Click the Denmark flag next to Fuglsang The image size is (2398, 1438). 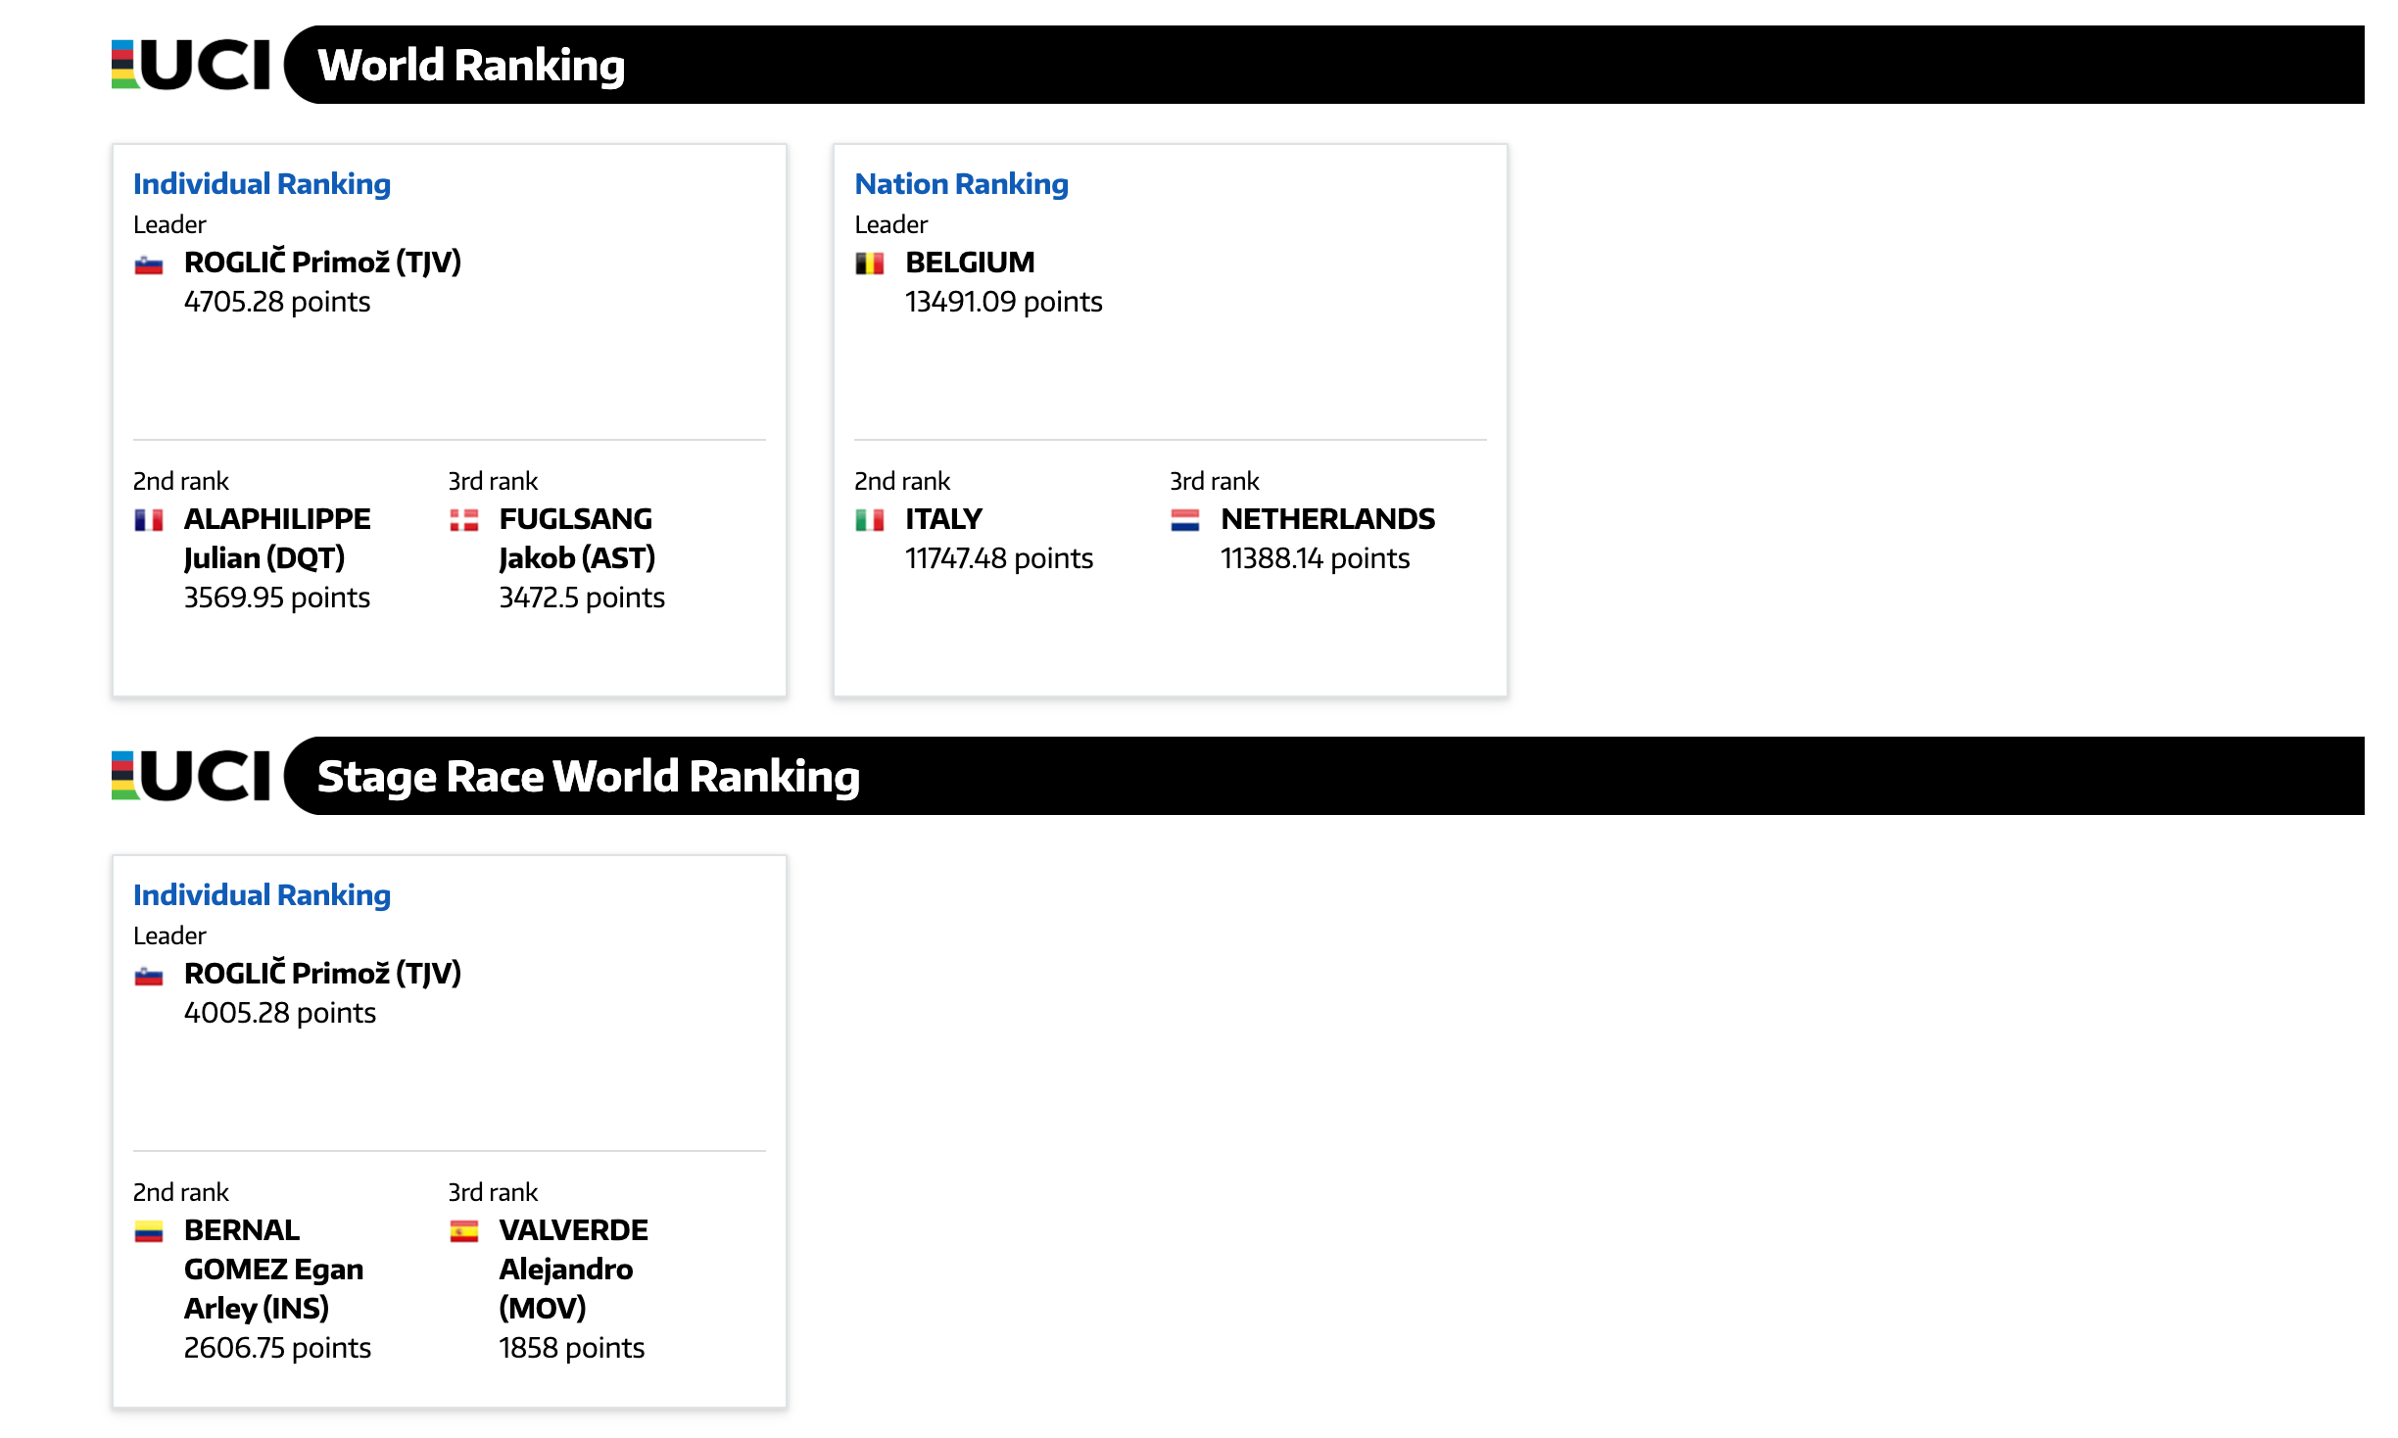coord(464,520)
